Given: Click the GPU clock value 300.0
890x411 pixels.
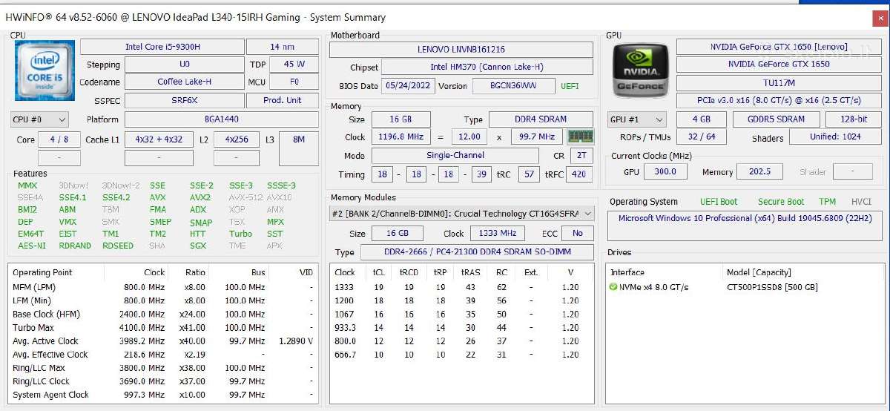Looking at the screenshot, I should [x=665, y=172].
